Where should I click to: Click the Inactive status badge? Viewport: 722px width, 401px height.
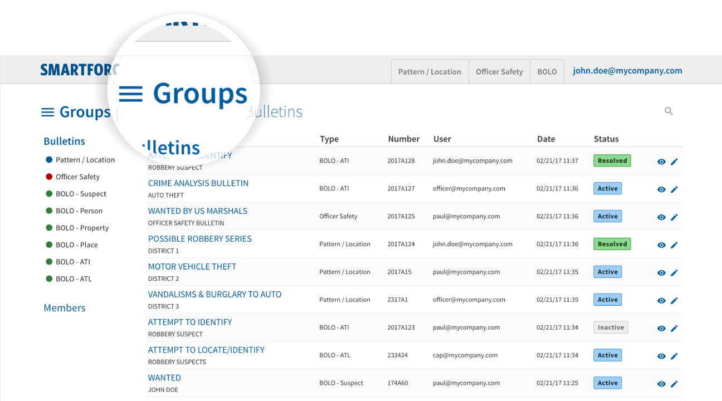coord(611,327)
